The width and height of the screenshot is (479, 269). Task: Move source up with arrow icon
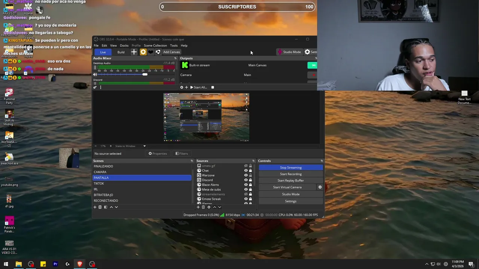[x=214, y=207]
